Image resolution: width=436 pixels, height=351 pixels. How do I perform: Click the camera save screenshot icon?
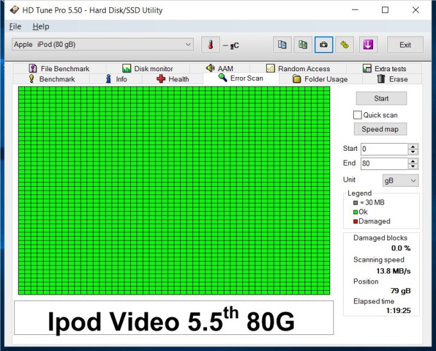click(324, 45)
